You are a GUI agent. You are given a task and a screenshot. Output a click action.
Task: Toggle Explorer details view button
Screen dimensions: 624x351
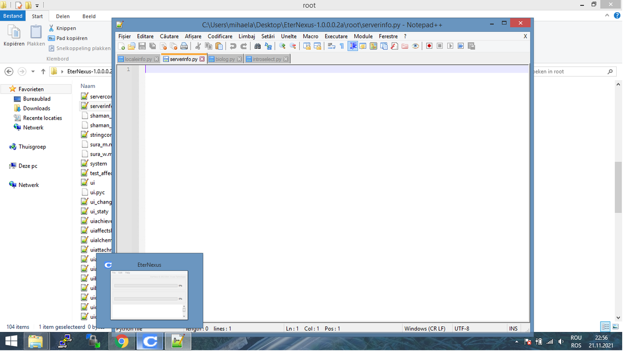(x=605, y=327)
